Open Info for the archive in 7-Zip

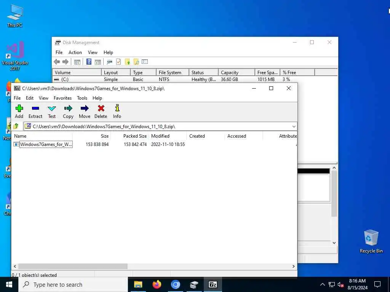pos(117,111)
